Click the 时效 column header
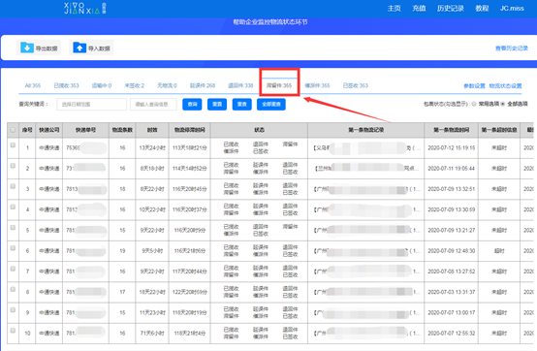The height and width of the screenshot is (351, 537). tap(152, 130)
